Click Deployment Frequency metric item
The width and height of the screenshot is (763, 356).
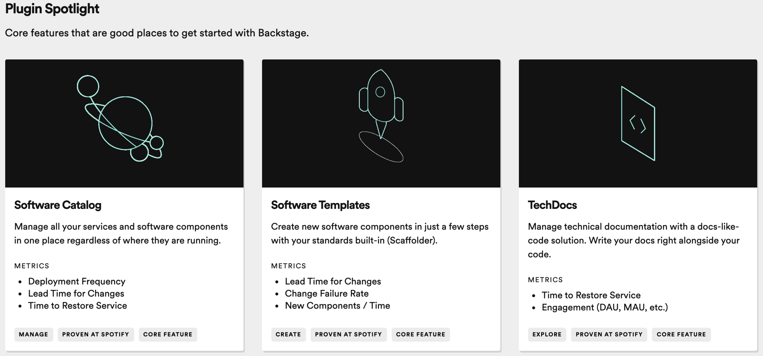[x=77, y=281]
